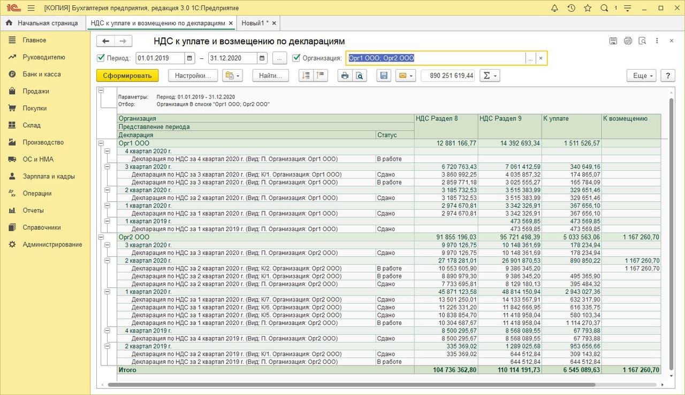Open calendar for end date 31.12.2020
This screenshot has height=395, width=685.
(262, 58)
